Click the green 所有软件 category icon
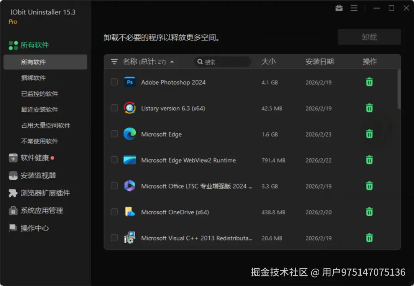Viewport: 414px width, 286px height. [13, 45]
